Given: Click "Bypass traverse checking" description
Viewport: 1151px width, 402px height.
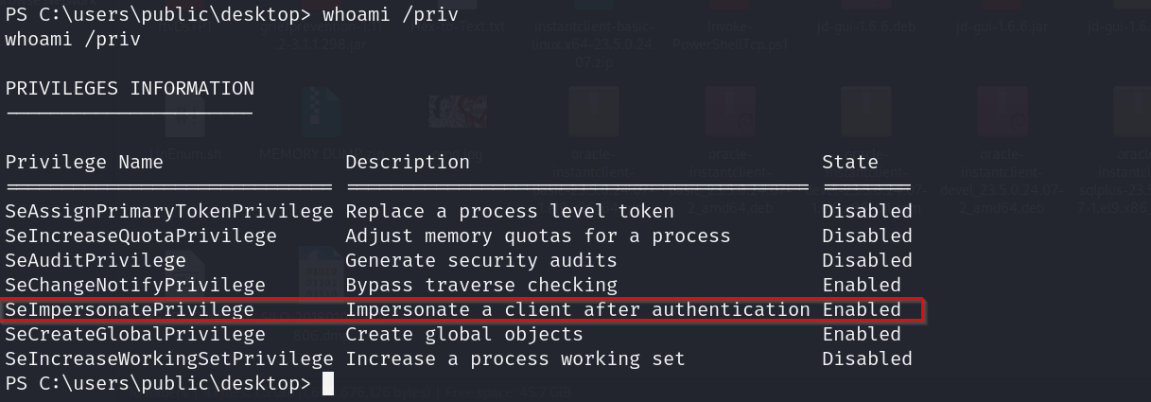Looking at the screenshot, I should [x=481, y=285].
